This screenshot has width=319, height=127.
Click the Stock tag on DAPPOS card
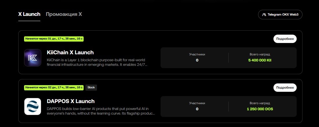click(x=91, y=87)
